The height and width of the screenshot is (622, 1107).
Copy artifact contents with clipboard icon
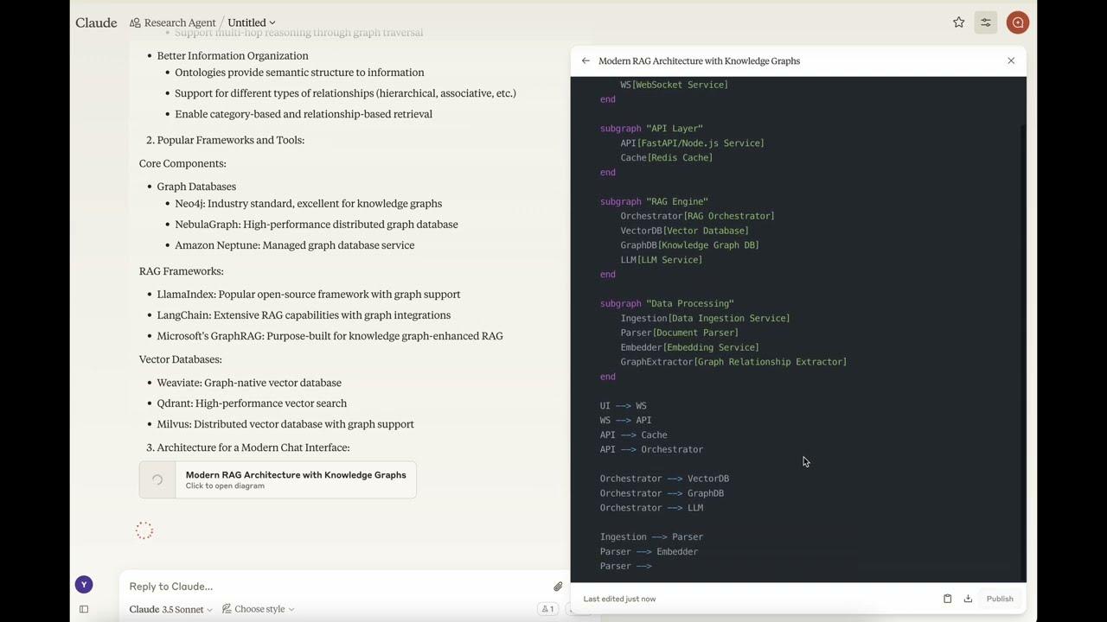tap(947, 599)
